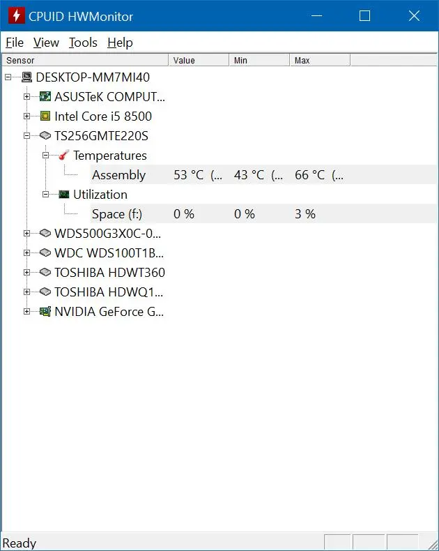Viewport: 439px width, 551px height.
Task: Open the Tools menu
Action: pyautogui.click(x=83, y=43)
